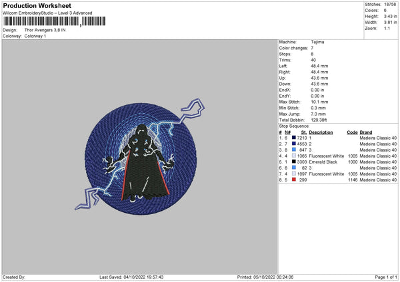Click the white swatch in stop 7

tap(294, 174)
